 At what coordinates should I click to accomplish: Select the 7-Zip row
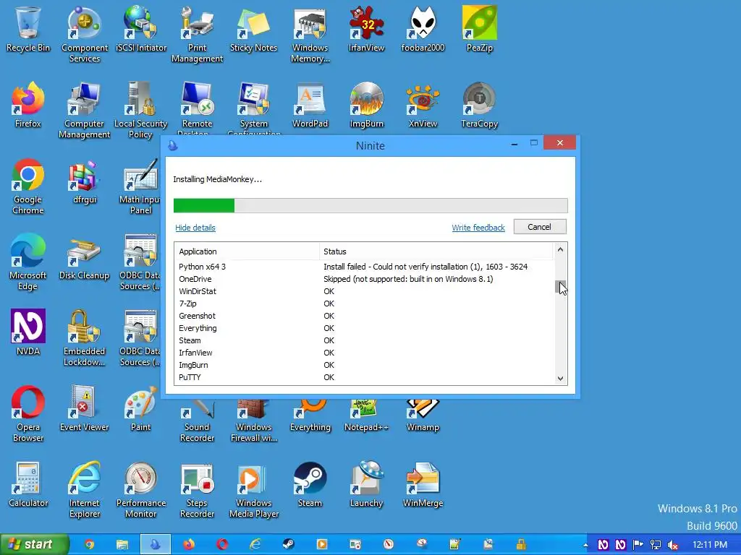pyautogui.click(x=364, y=304)
